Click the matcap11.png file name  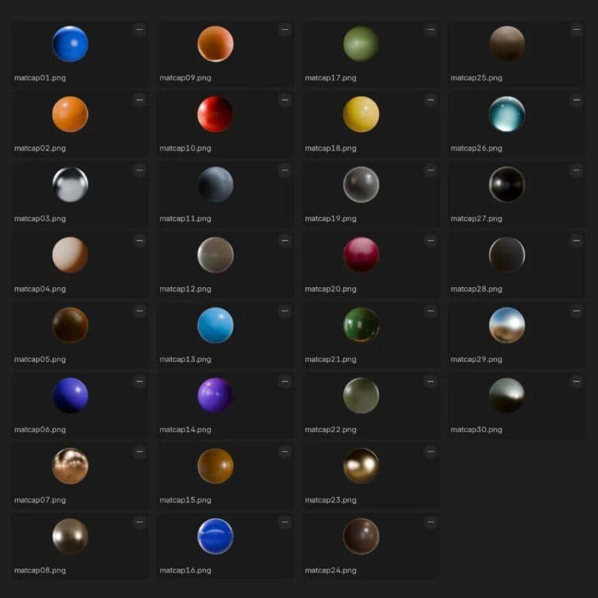[185, 218]
